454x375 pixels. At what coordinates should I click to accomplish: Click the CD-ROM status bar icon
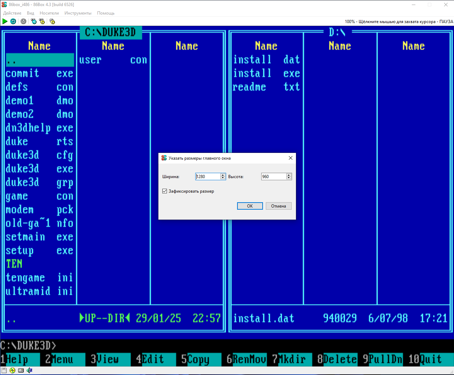pyautogui.click(x=12, y=370)
